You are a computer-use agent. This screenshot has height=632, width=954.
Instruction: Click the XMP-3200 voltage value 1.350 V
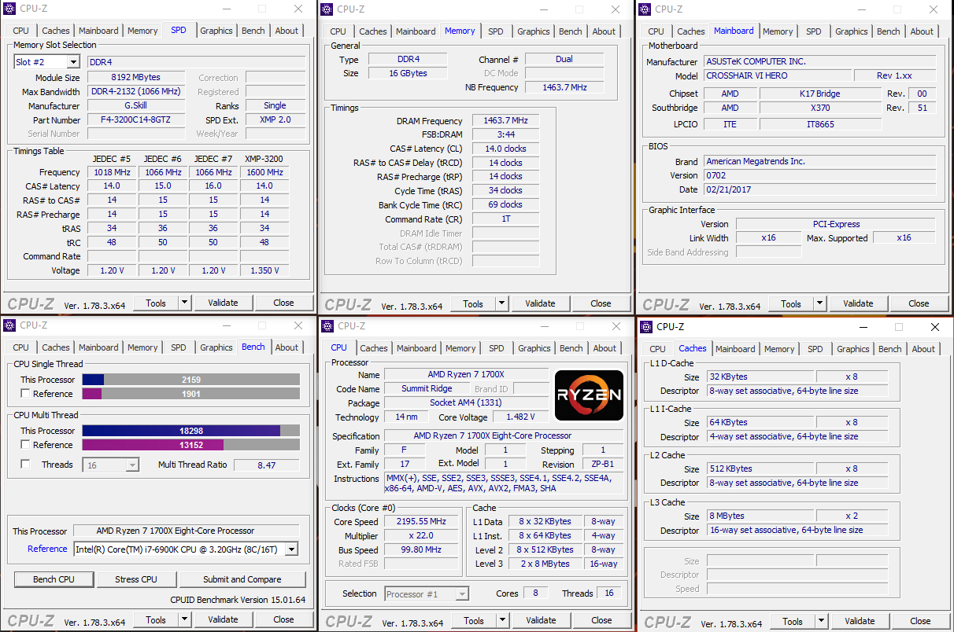point(264,270)
